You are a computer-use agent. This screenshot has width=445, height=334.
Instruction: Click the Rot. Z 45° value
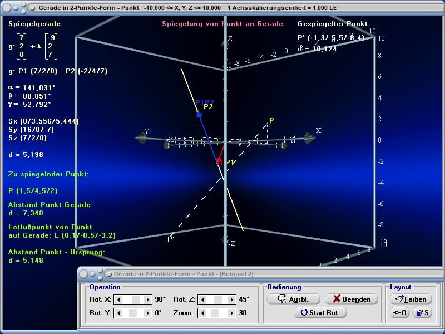(244, 299)
